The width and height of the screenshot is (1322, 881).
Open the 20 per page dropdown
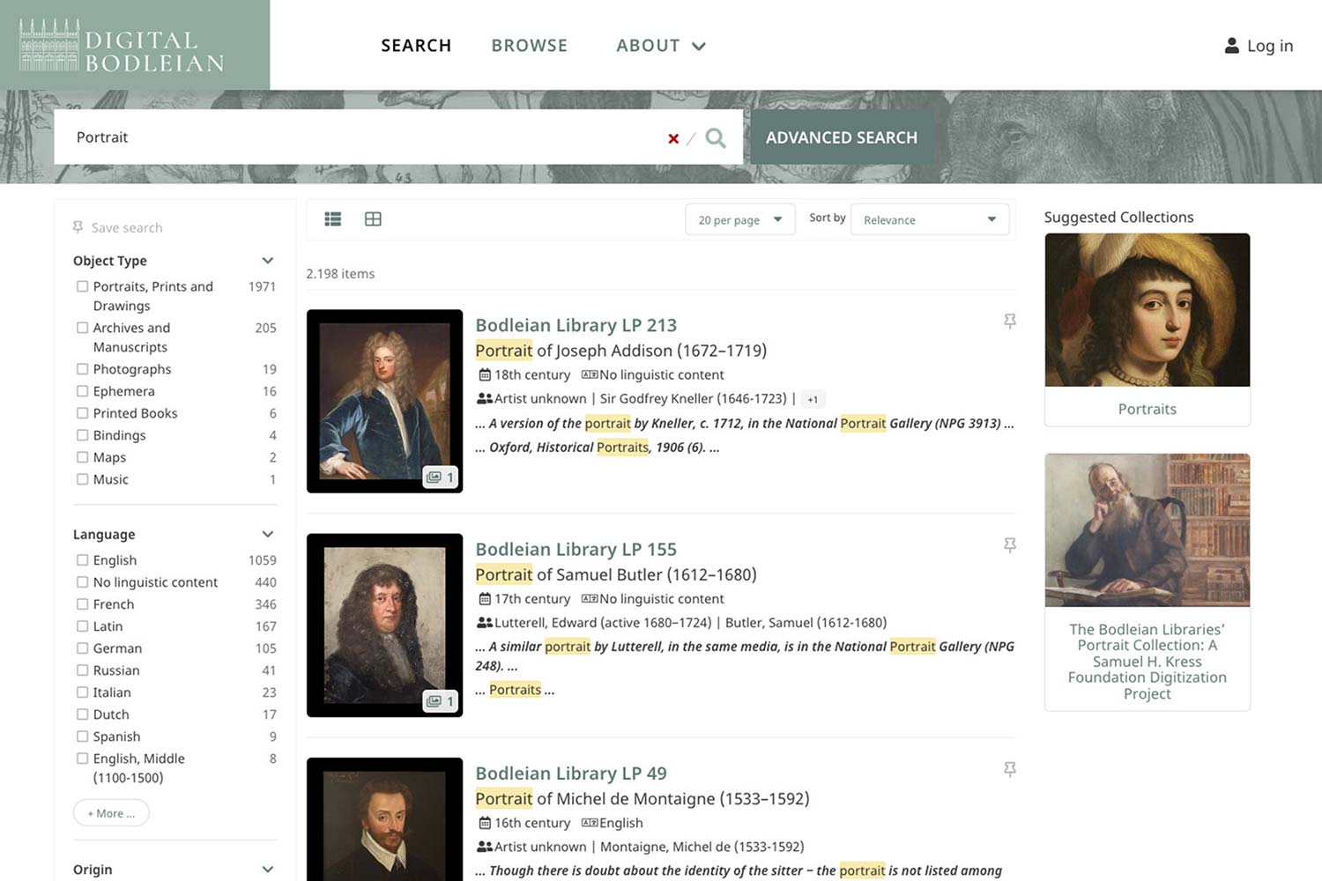pos(739,219)
